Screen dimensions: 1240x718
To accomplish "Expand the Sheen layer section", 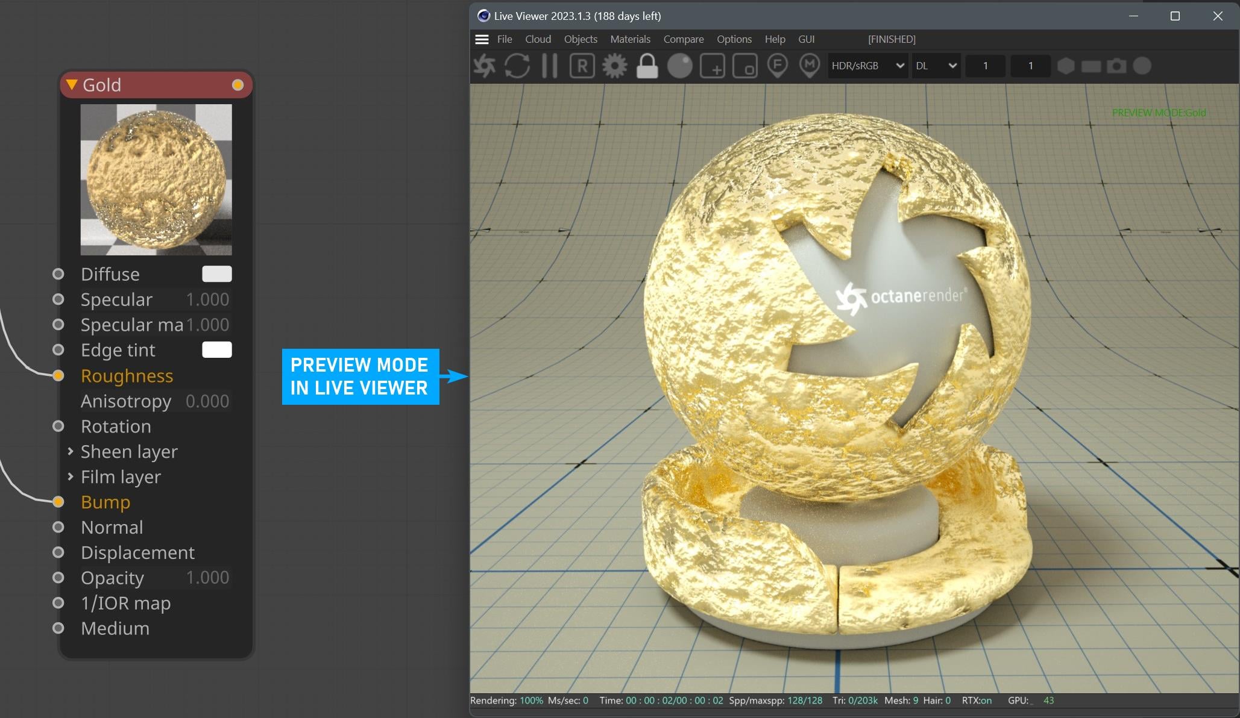I will 71,451.
